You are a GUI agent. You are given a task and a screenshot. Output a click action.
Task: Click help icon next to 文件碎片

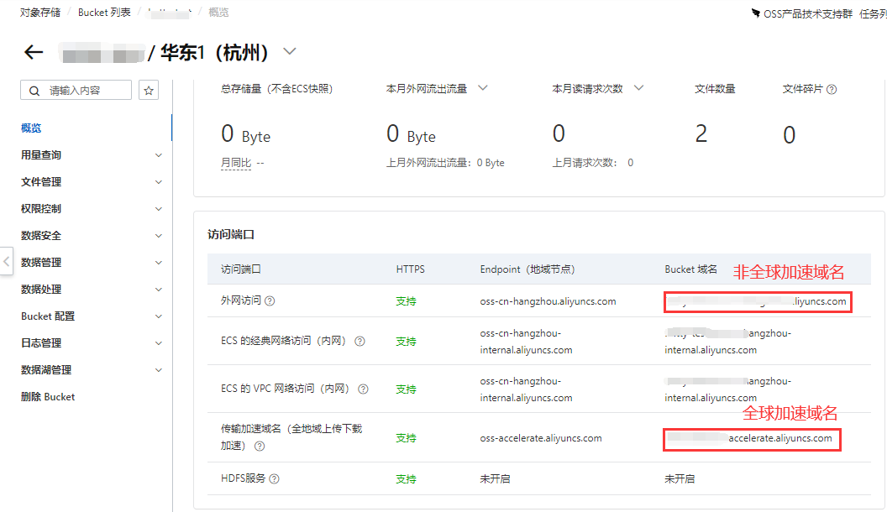click(x=832, y=89)
